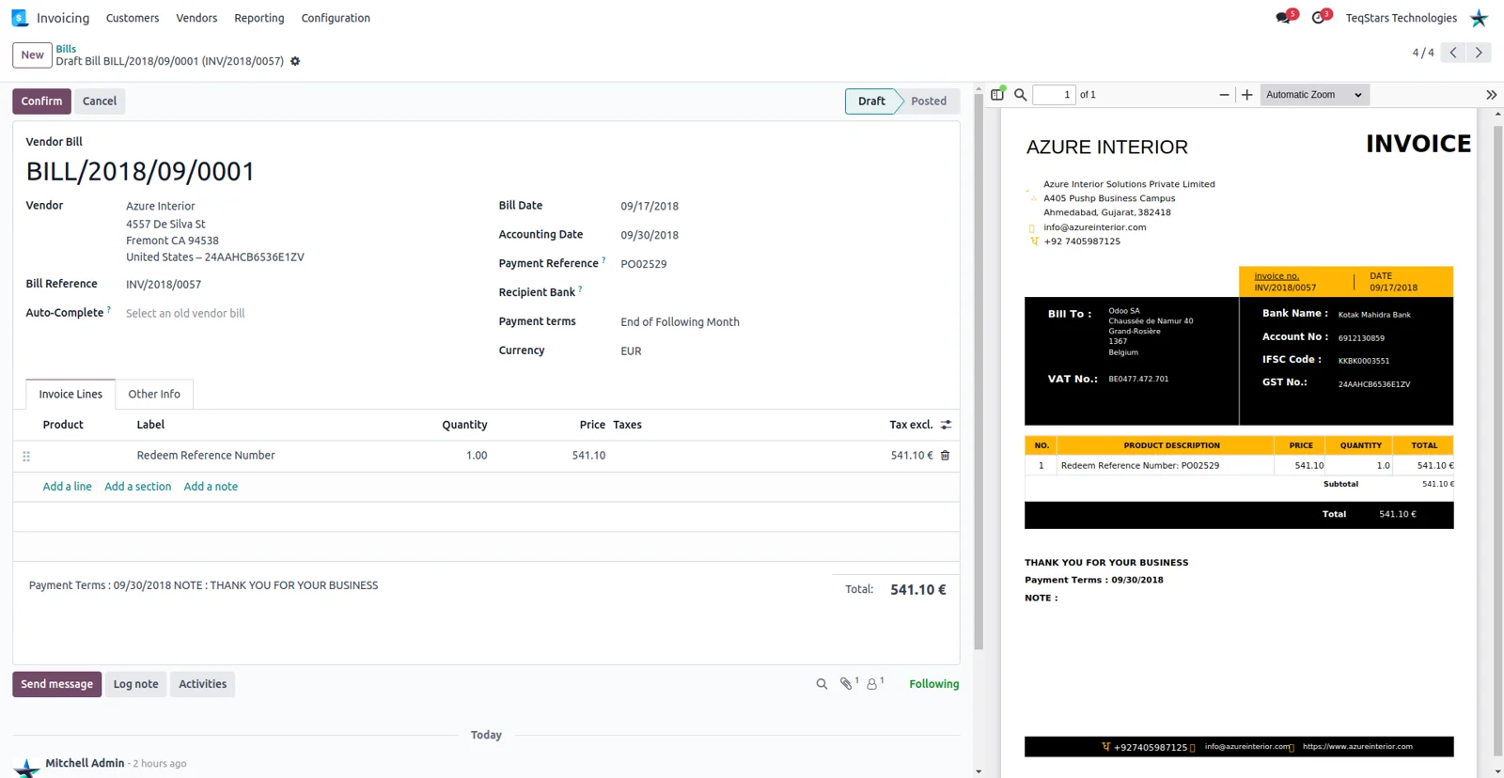Open the conversations chat bubble icon
Viewport: 1504px width, 778px height.
(1283, 18)
